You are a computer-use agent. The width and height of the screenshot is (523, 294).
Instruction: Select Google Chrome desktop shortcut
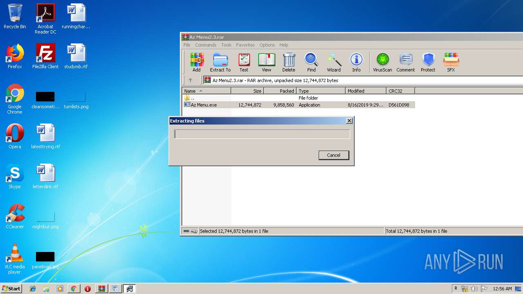[15, 99]
